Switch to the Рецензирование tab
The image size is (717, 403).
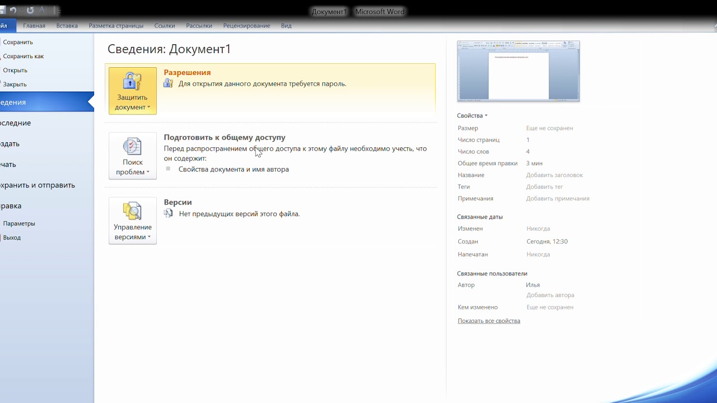[246, 26]
